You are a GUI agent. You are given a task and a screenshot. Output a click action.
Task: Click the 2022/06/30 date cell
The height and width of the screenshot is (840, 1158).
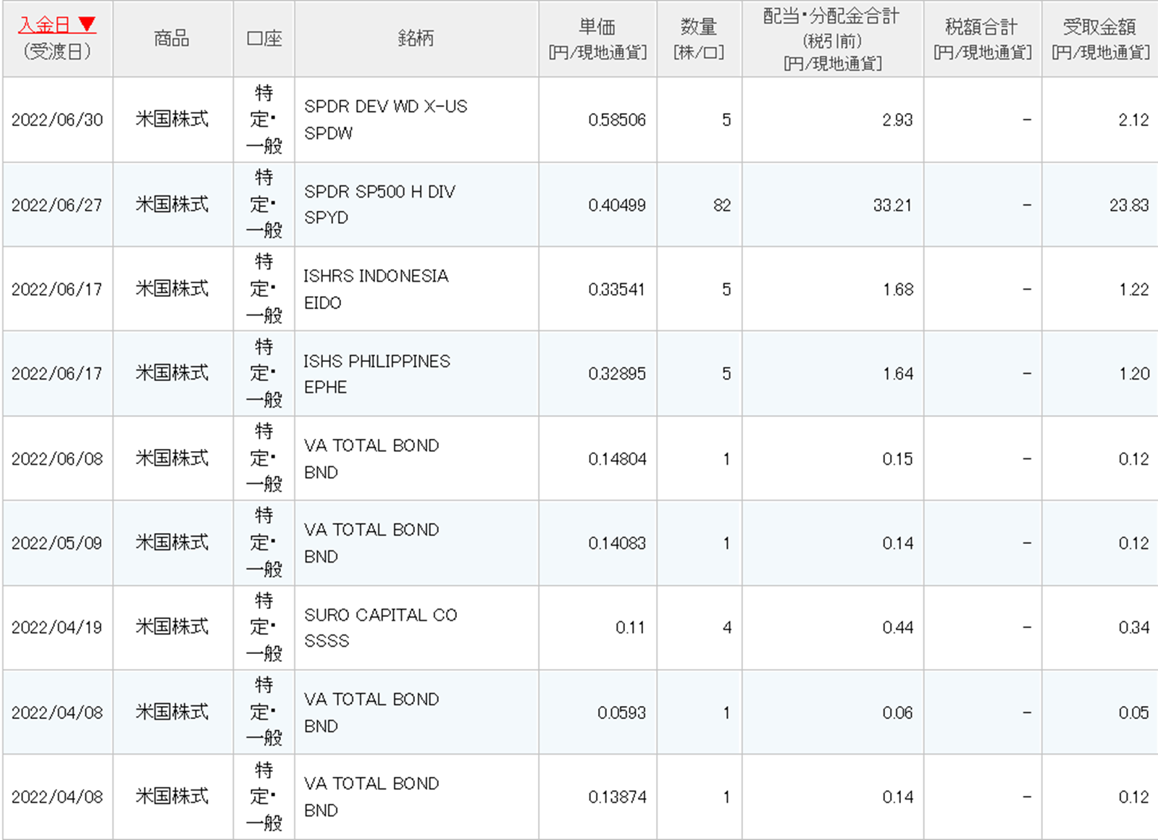tap(57, 120)
